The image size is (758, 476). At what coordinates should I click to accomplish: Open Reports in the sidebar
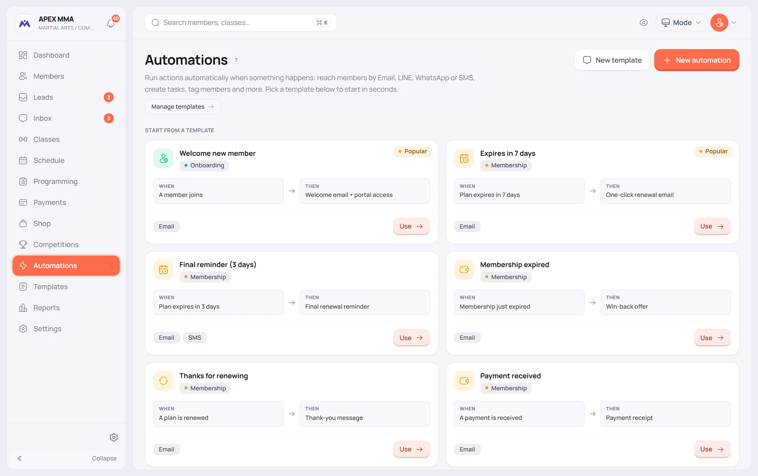(x=66, y=308)
